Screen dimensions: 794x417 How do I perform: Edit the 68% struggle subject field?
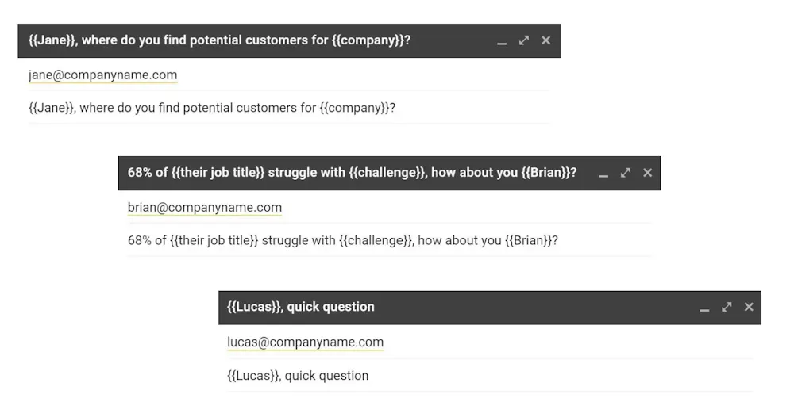pyautogui.click(x=342, y=240)
